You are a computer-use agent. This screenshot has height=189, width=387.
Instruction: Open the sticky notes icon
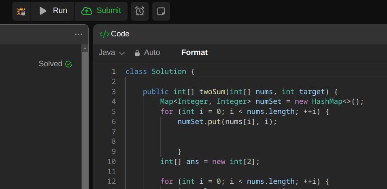pos(161,11)
